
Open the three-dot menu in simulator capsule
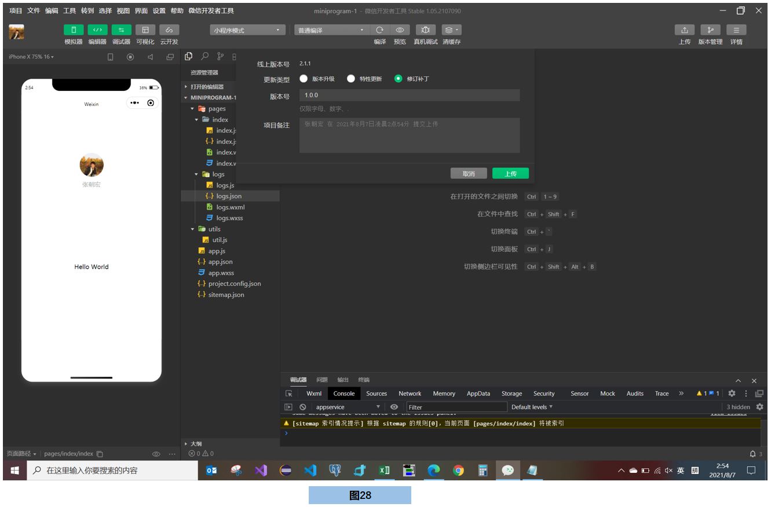pyautogui.click(x=134, y=103)
